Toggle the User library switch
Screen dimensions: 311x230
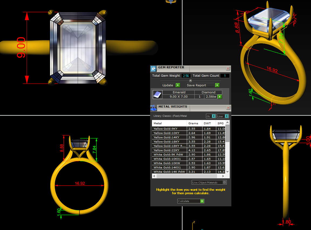pos(226,116)
